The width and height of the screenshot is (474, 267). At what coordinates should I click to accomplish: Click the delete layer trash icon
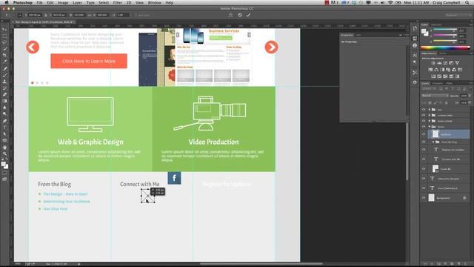coord(465,264)
